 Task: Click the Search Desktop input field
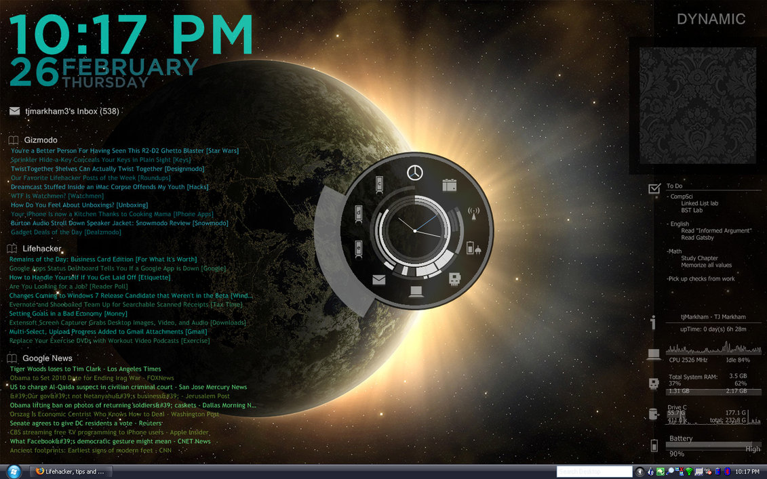[x=593, y=472]
